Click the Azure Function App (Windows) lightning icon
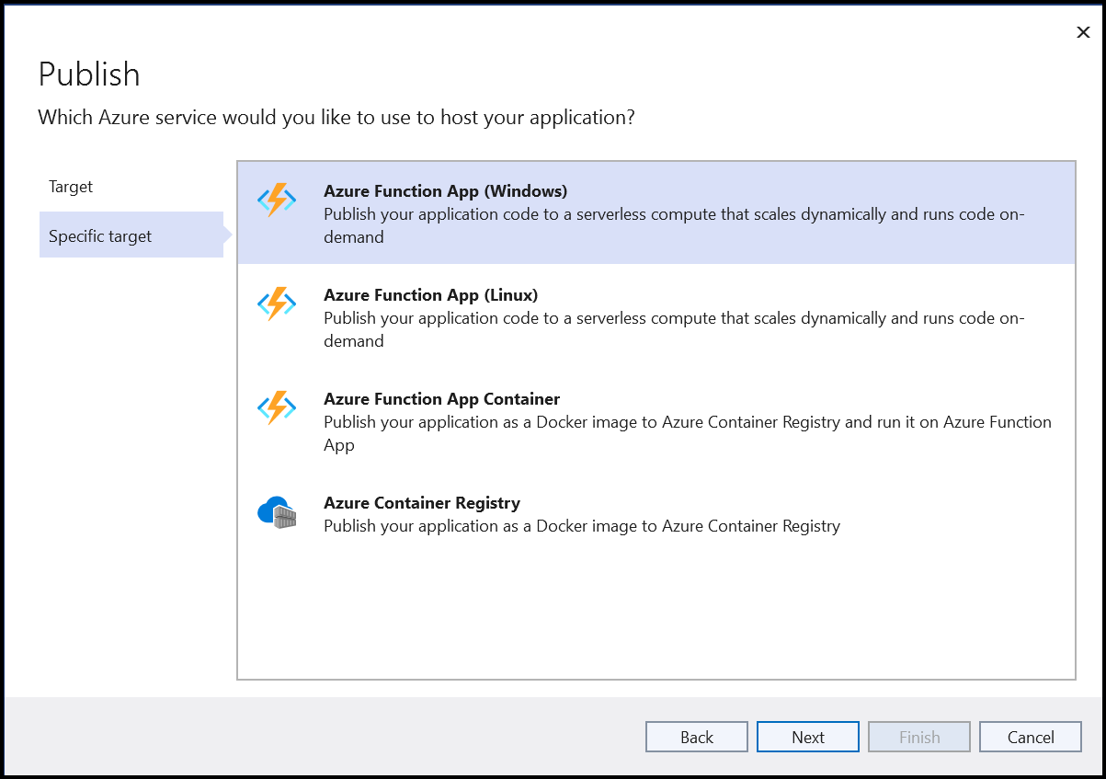Image resolution: width=1106 pixels, height=779 pixels. [277, 198]
